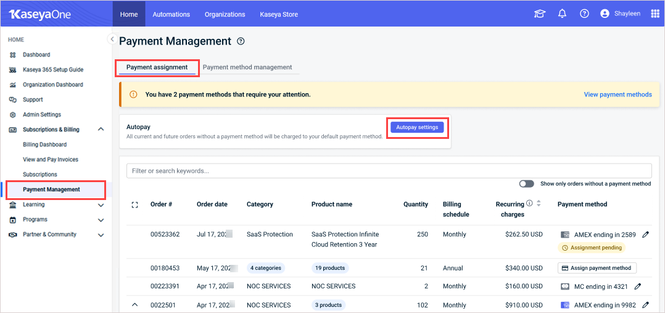665x313 pixels.
Task: Open Organizations top navigation tab
Action: pos(225,14)
